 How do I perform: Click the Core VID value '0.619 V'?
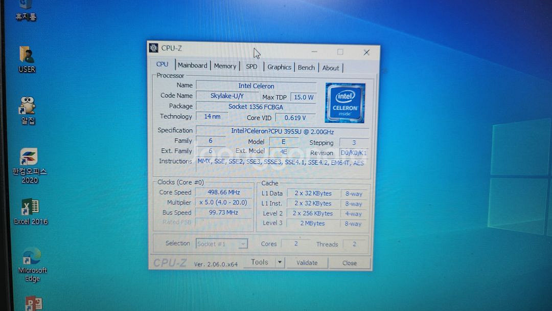[x=295, y=118]
